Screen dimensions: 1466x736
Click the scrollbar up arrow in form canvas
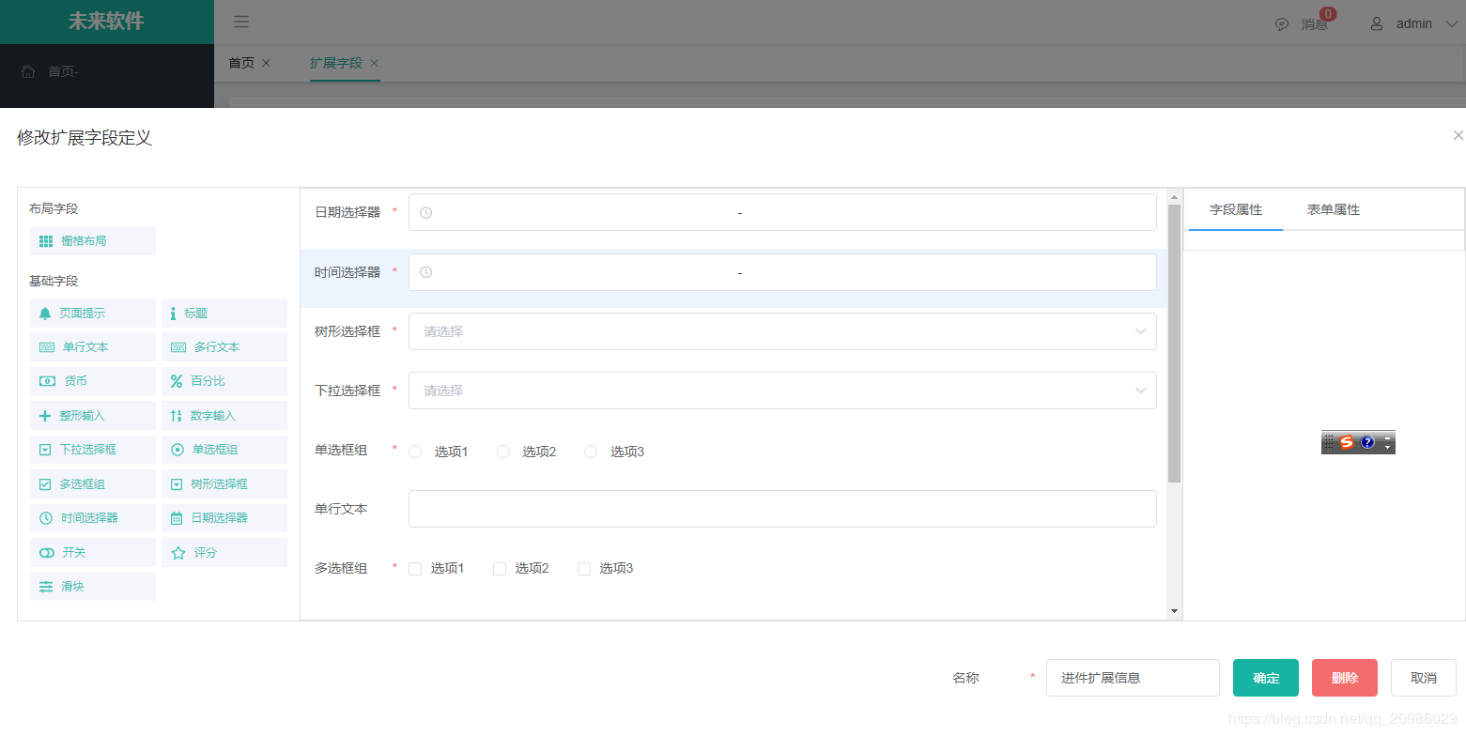[x=1174, y=197]
